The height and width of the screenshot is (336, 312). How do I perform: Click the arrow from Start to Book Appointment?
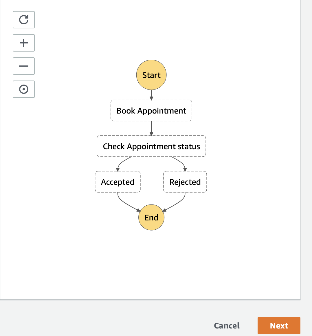(x=151, y=95)
